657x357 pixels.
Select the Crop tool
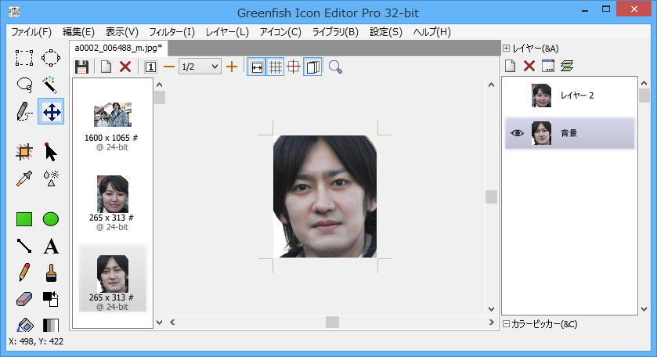(x=24, y=152)
